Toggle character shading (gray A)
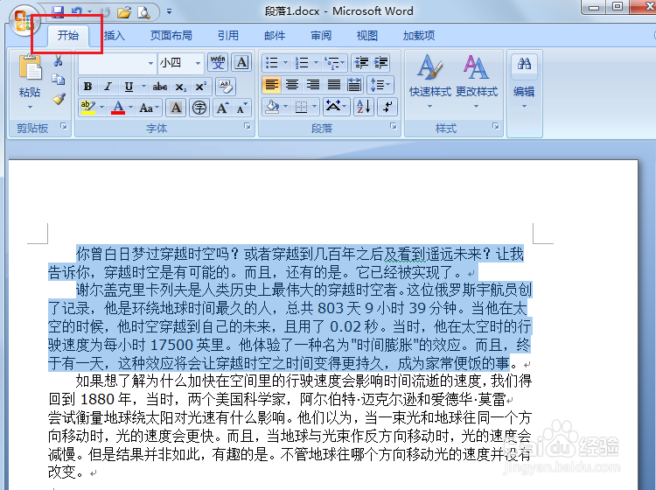This screenshot has width=656, height=490. 176,108
